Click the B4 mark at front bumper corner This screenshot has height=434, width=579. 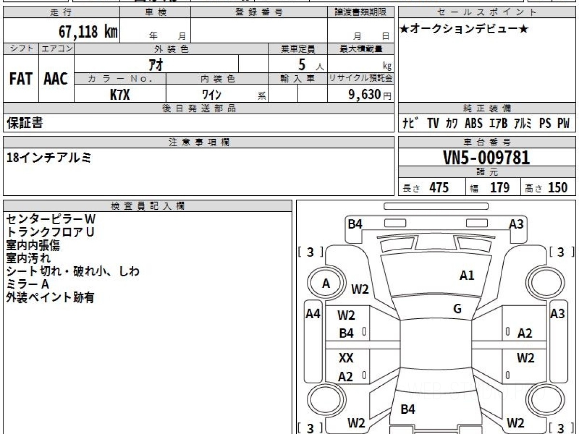pyautogui.click(x=355, y=224)
